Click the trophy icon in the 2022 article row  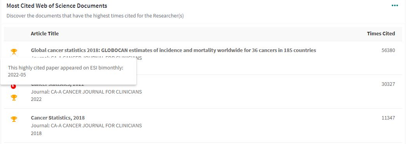[14, 97]
